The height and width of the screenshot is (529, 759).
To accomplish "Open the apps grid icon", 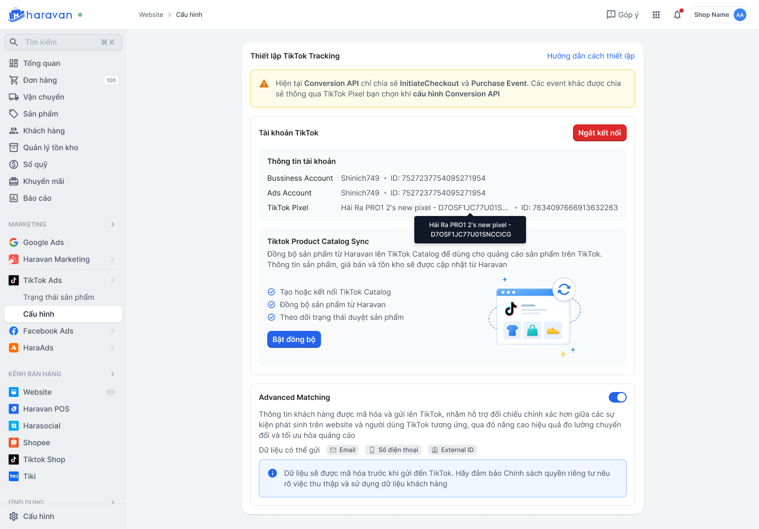I will pos(656,15).
